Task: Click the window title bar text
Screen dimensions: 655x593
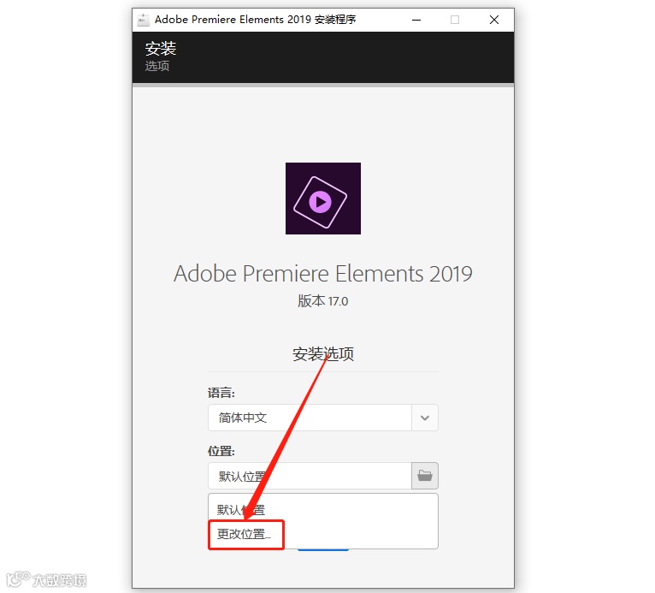Action: (x=255, y=20)
